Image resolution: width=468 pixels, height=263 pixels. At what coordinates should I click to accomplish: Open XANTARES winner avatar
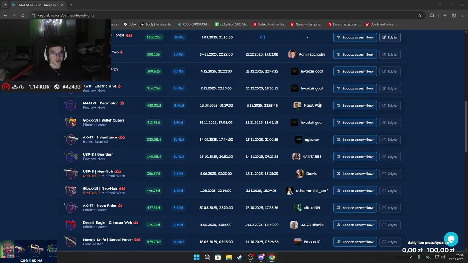tap(296, 157)
